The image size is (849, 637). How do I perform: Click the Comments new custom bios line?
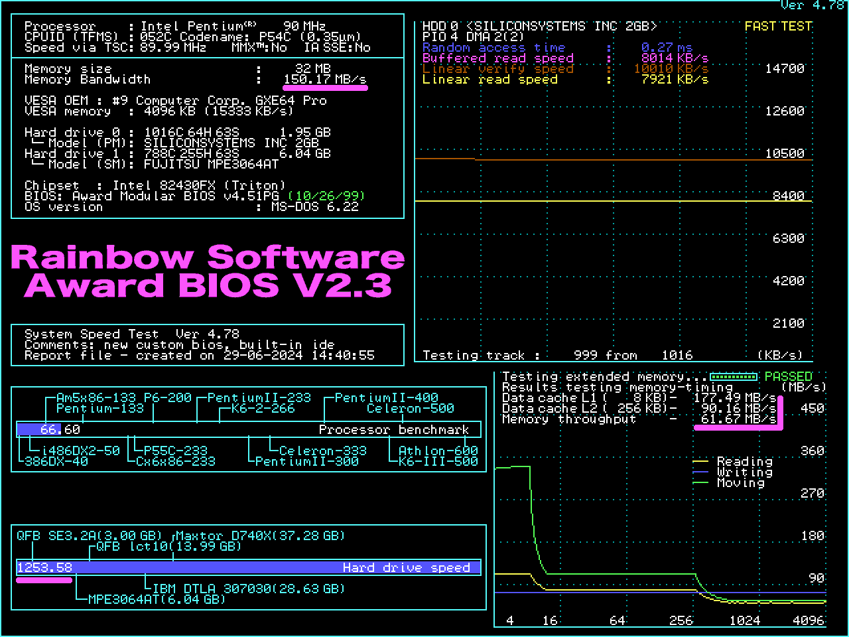[179, 344]
